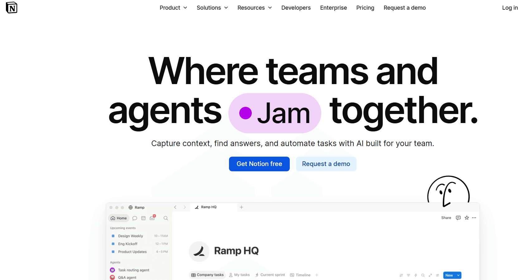Open the three-dot more options menu
The height and width of the screenshot is (280, 525).
point(474,218)
